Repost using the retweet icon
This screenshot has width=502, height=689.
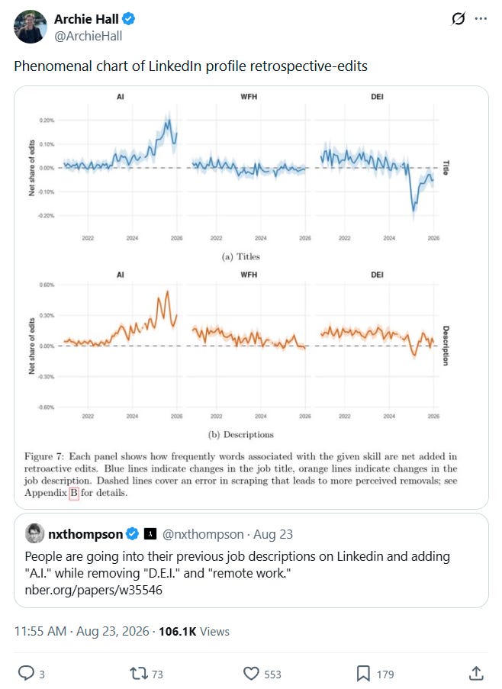[x=139, y=673]
